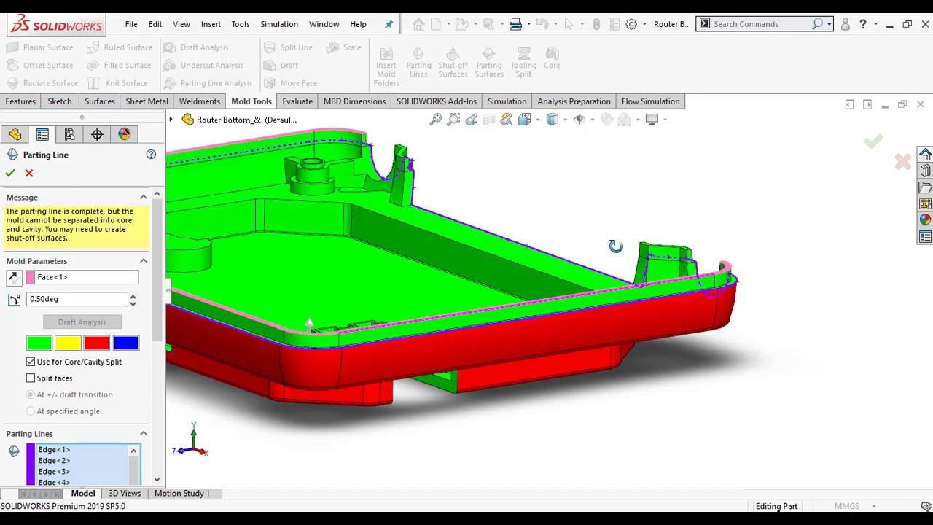Open the Help dropdown arrow
The height and width of the screenshot is (525, 933).
point(875,24)
